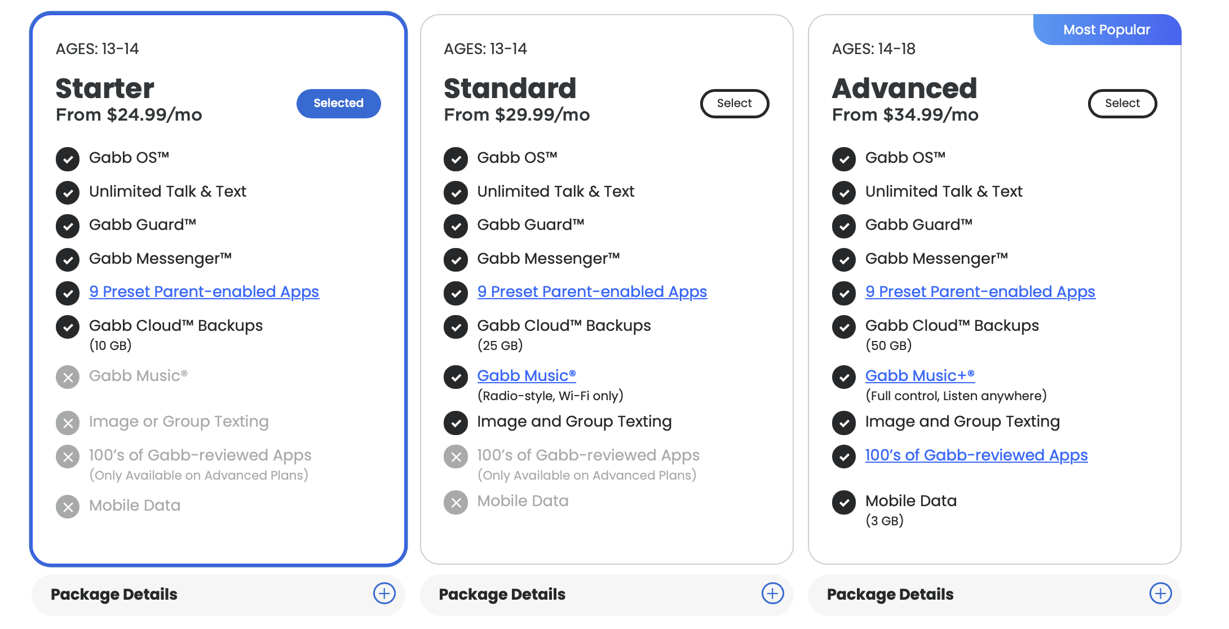This screenshot has width=1229, height=629.
Task: Click the checkmark icon beside Standard's Gabb Music
Action: (x=456, y=377)
